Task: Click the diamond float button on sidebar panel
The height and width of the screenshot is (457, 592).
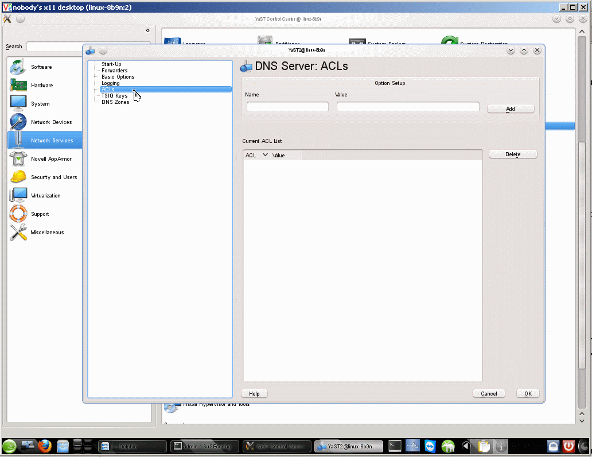Action: click(147, 30)
